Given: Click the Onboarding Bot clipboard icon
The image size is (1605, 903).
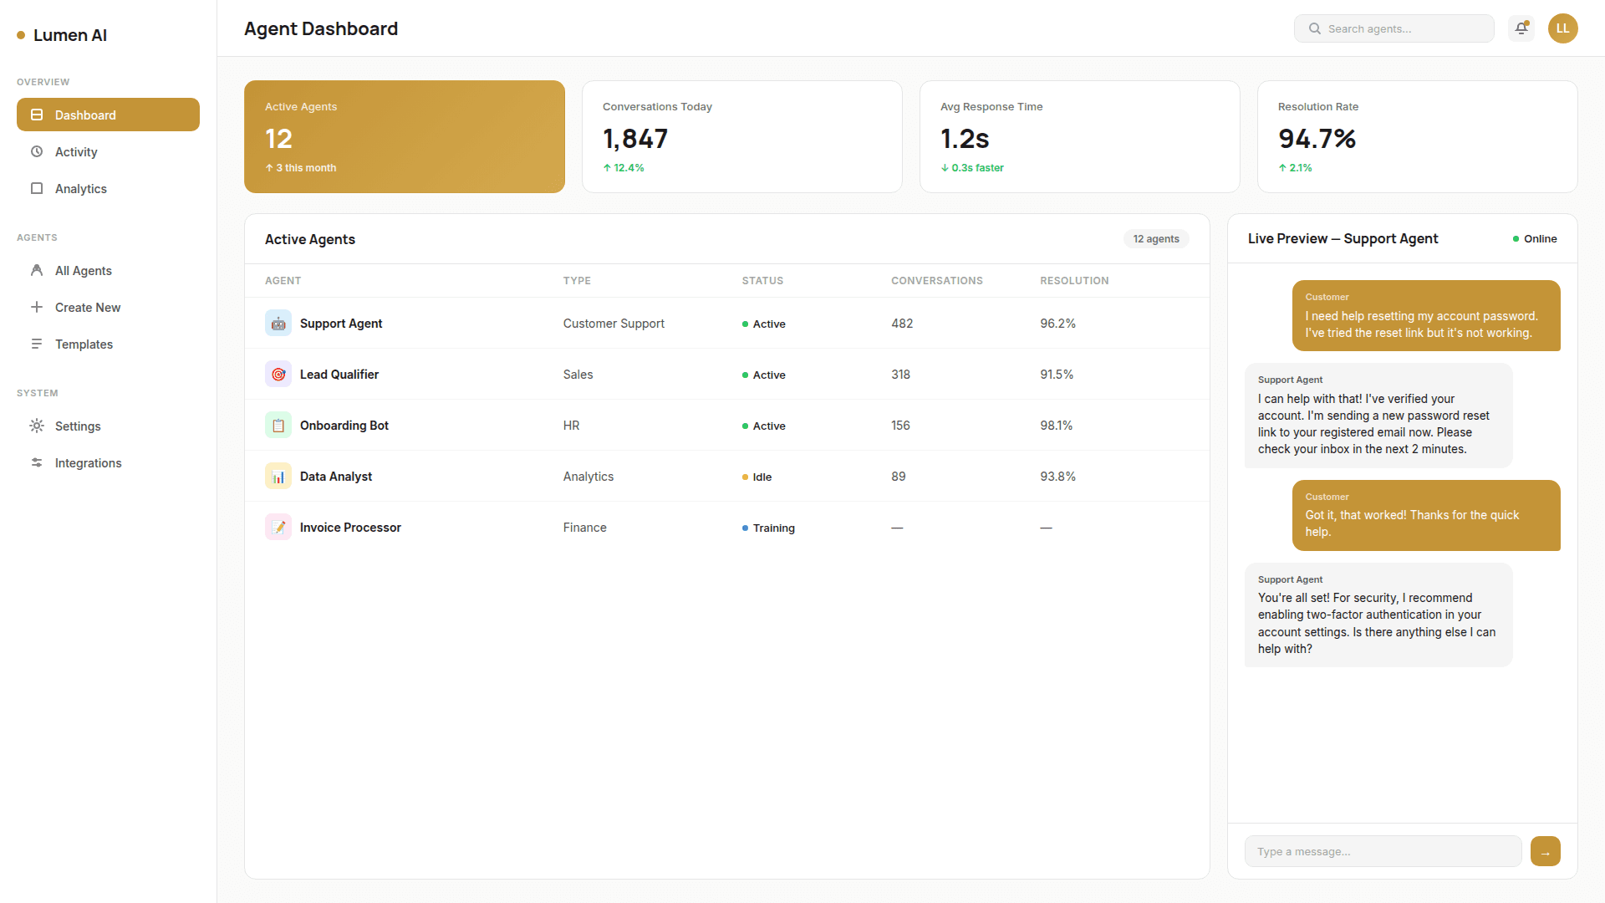Looking at the screenshot, I should [278, 425].
